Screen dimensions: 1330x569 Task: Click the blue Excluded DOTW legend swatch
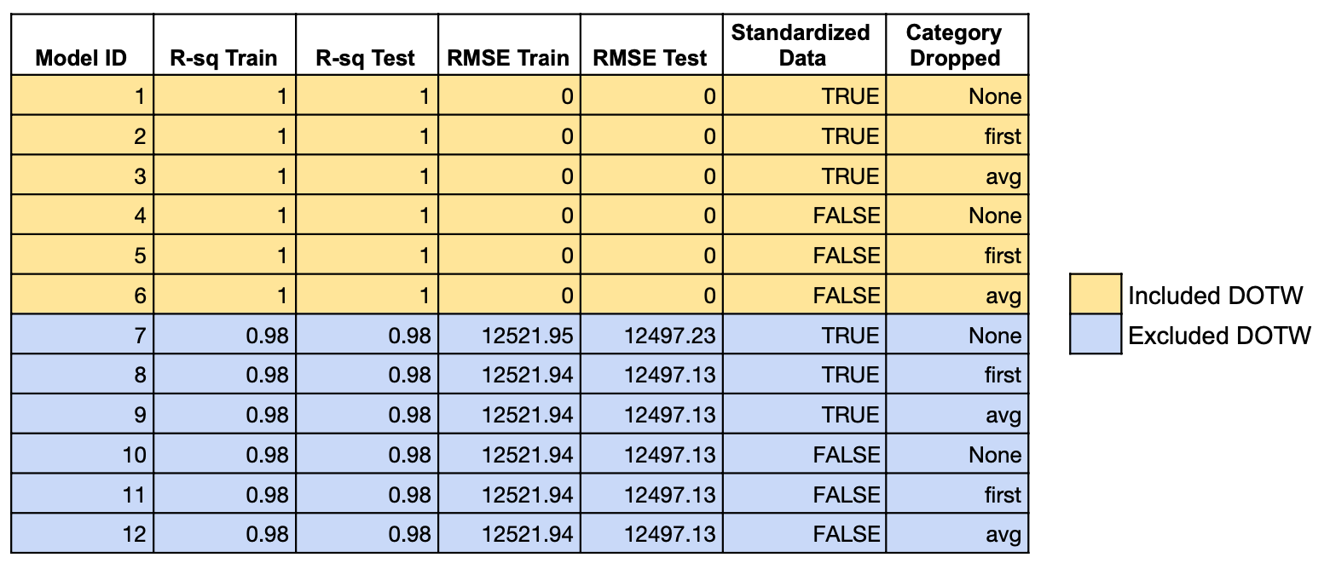click(x=1095, y=335)
